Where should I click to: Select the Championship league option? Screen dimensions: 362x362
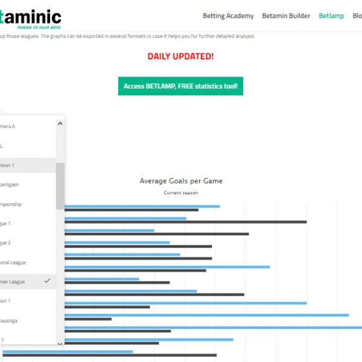point(28,205)
